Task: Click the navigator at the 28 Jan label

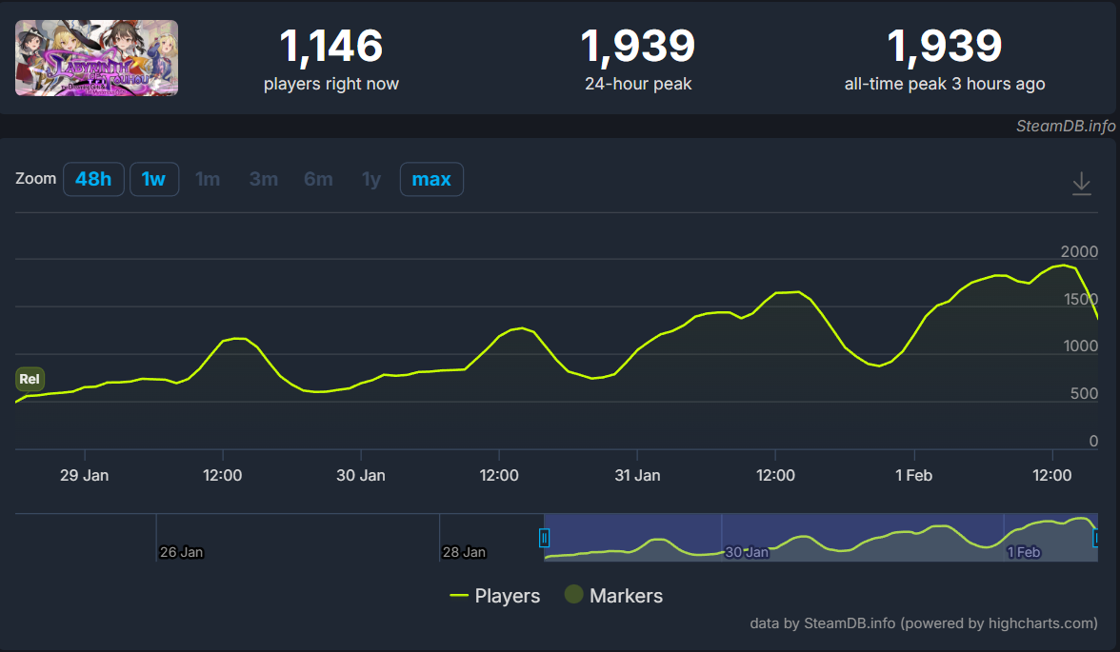Action: click(x=464, y=551)
